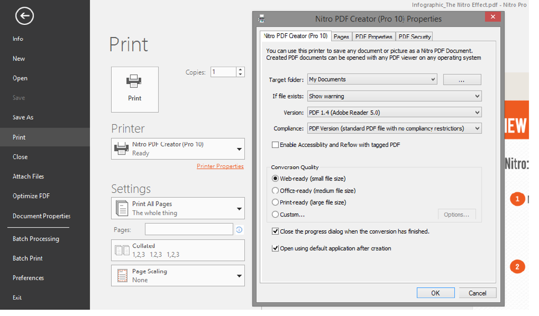Image resolution: width=539 pixels, height=316 pixels.
Task: Open the If file exists dropdown
Action: tap(394, 96)
